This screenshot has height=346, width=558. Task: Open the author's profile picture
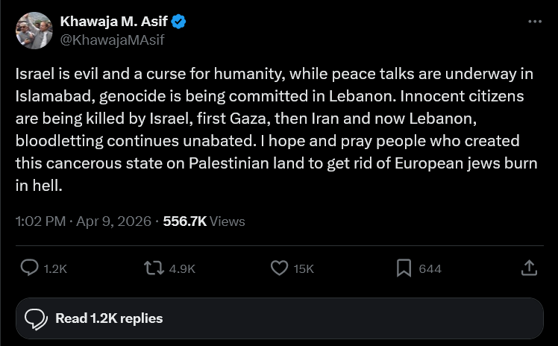(x=34, y=31)
